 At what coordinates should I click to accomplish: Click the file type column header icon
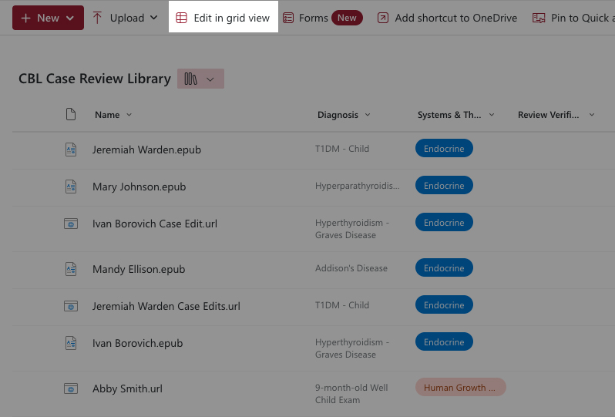click(71, 115)
